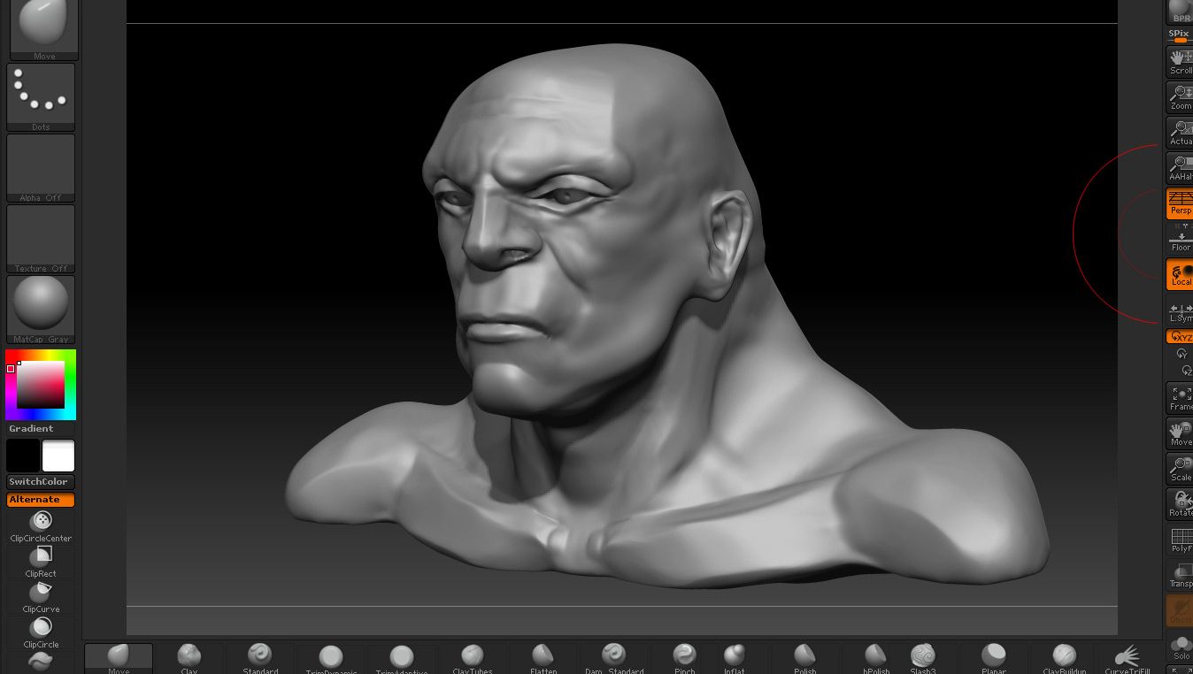Click the Scroll canvas button

pyautogui.click(x=1180, y=62)
